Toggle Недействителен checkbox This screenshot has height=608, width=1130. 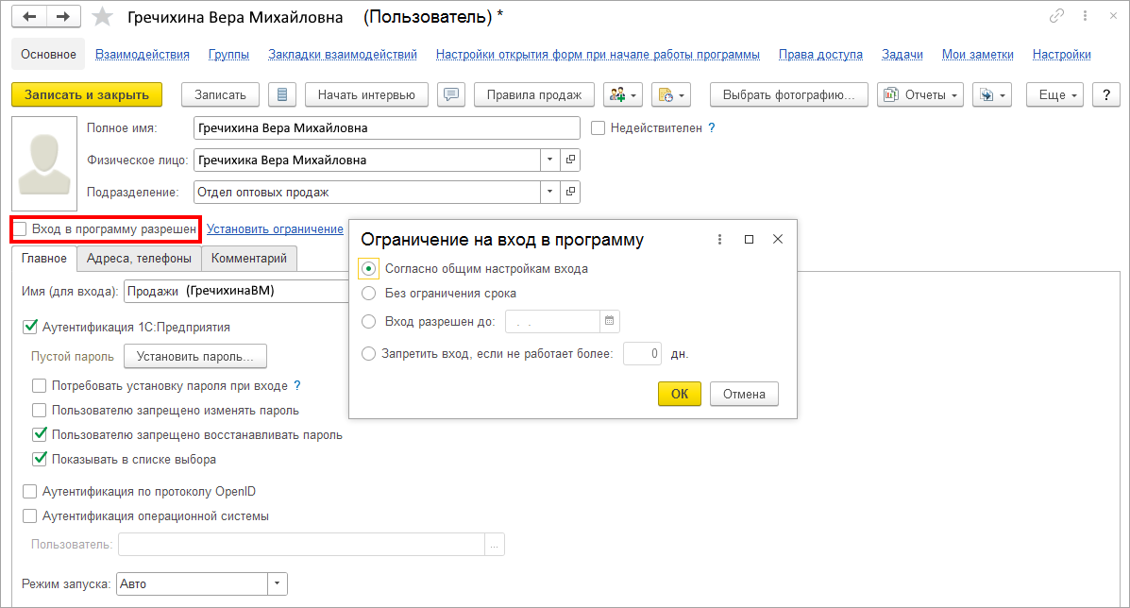[598, 128]
